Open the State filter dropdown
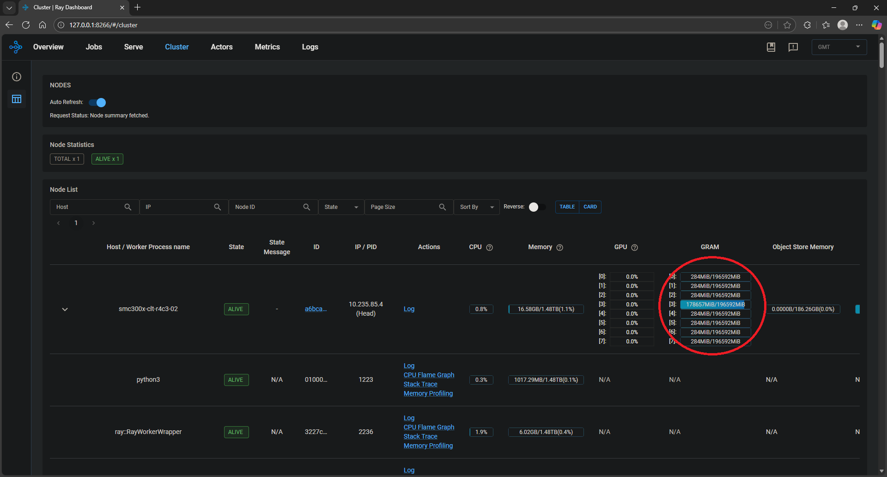The image size is (887, 477). [341, 207]
